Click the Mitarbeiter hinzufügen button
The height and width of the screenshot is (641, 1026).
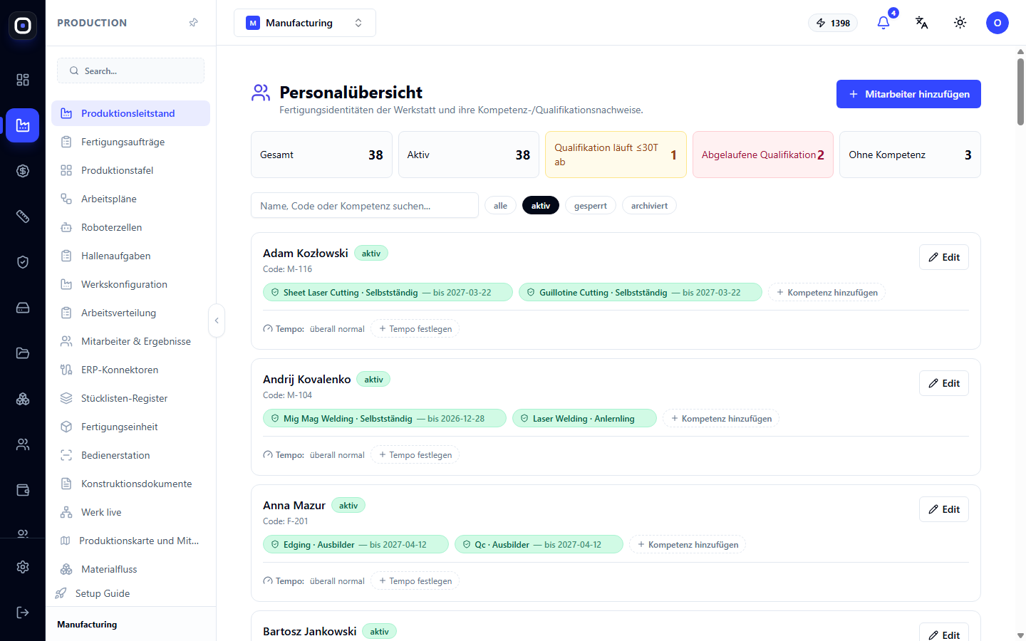908,94
